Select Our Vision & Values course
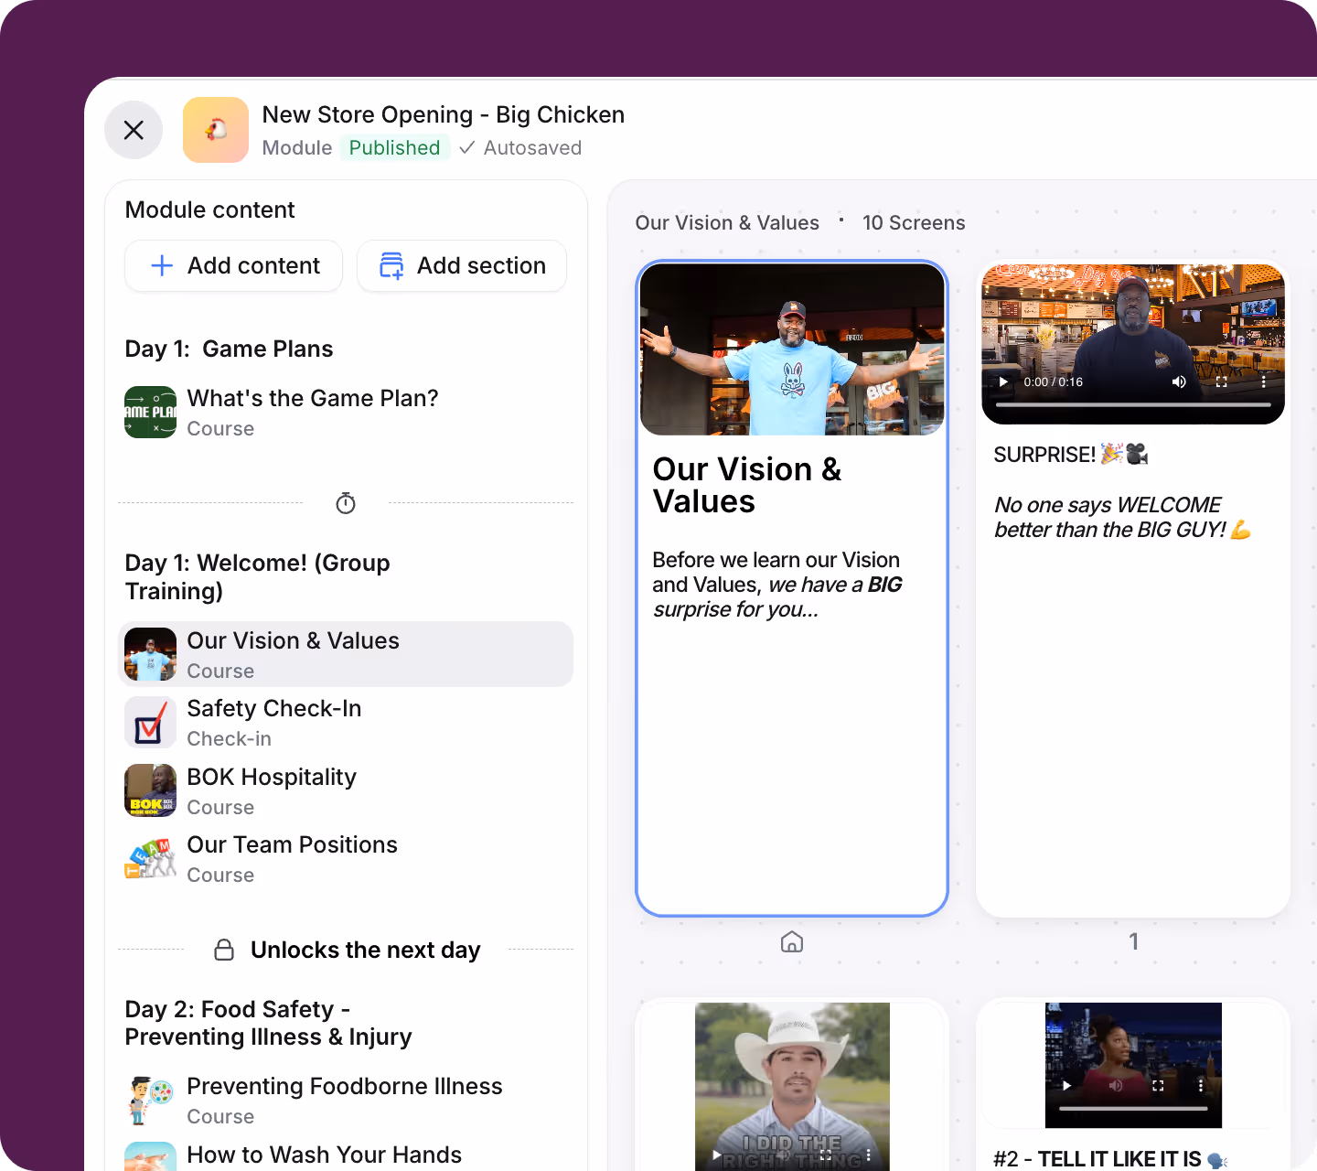This screenshot has width=1317, height=1171. click(x=346, y=654)
